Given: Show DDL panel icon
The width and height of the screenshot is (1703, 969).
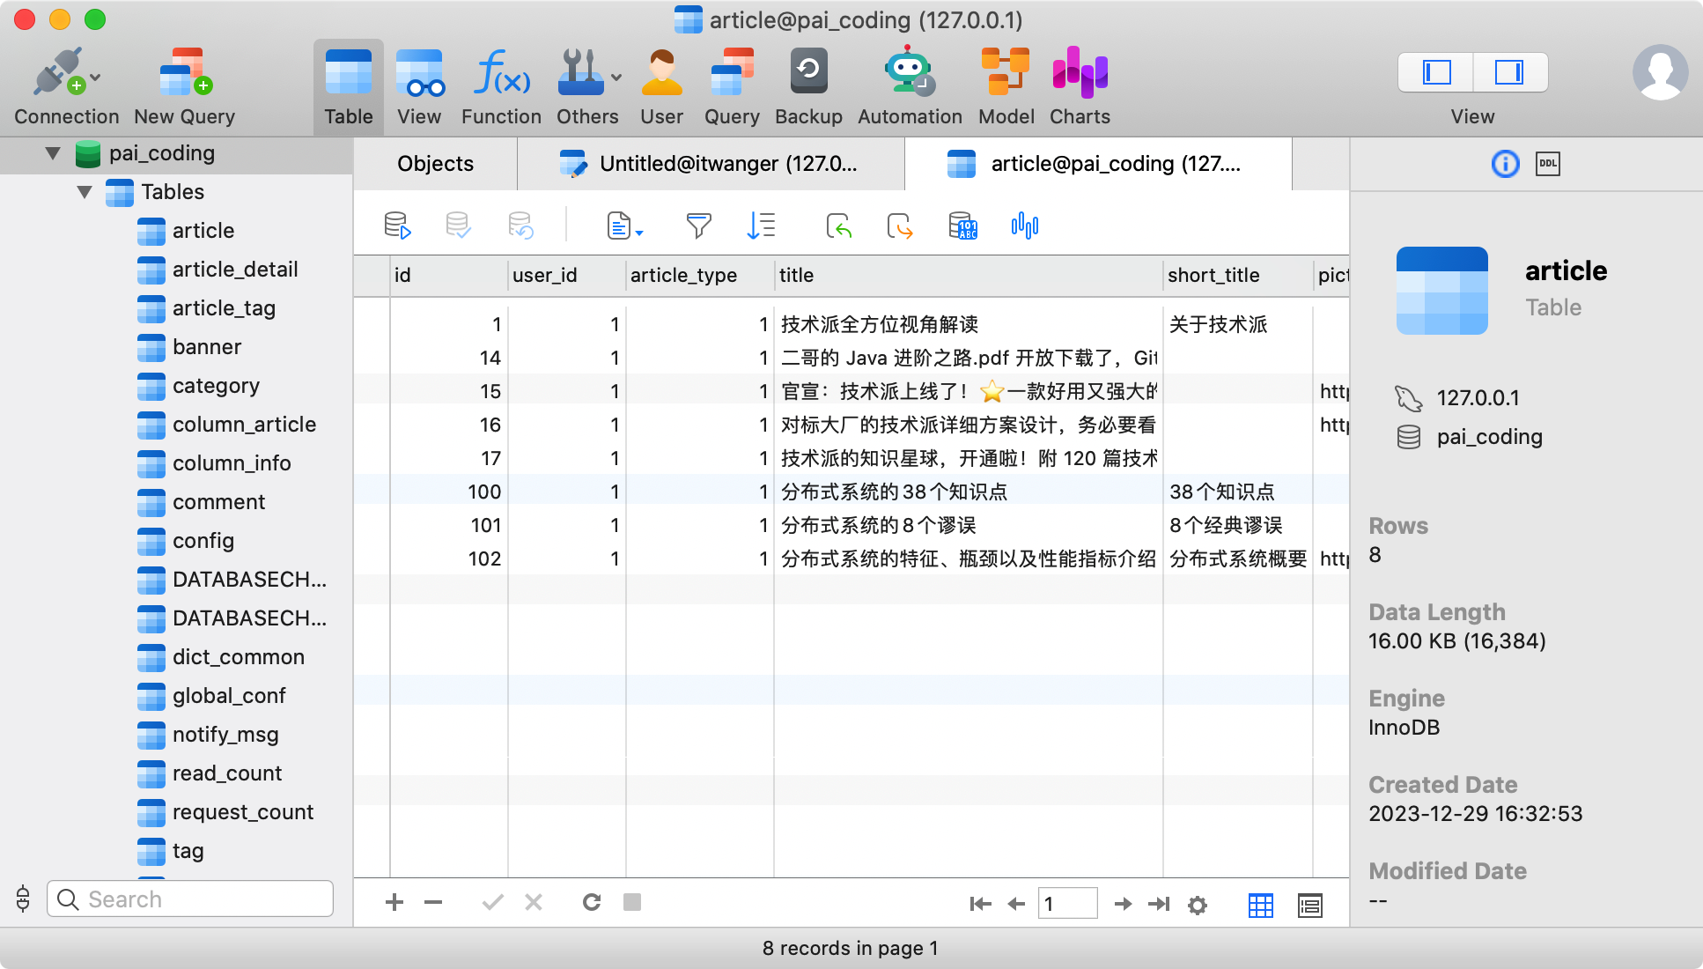Looking at the screenshot, I should pos(1547,164).
